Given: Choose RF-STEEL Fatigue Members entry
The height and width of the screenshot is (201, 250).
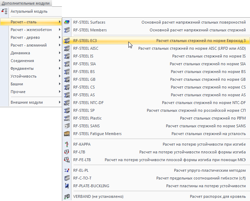Looking at the screenshot, I should (x=97, y=134).
